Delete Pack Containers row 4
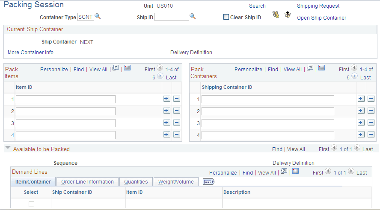 (x=371, y=134)
